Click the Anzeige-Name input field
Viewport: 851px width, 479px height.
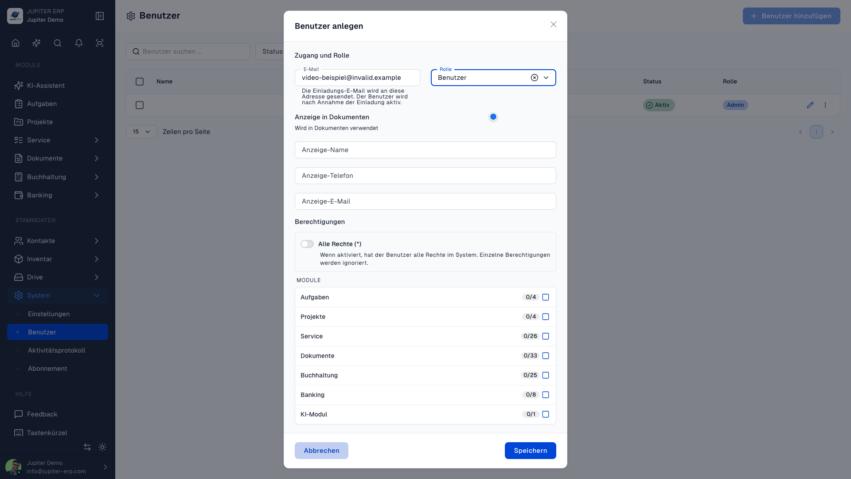[425, 150]
